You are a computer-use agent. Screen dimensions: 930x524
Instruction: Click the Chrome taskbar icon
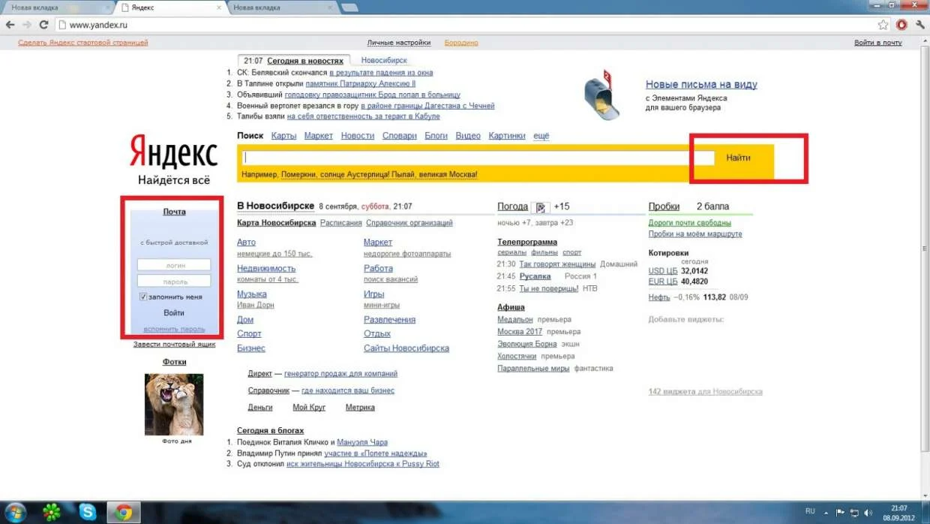pos(124,513)
